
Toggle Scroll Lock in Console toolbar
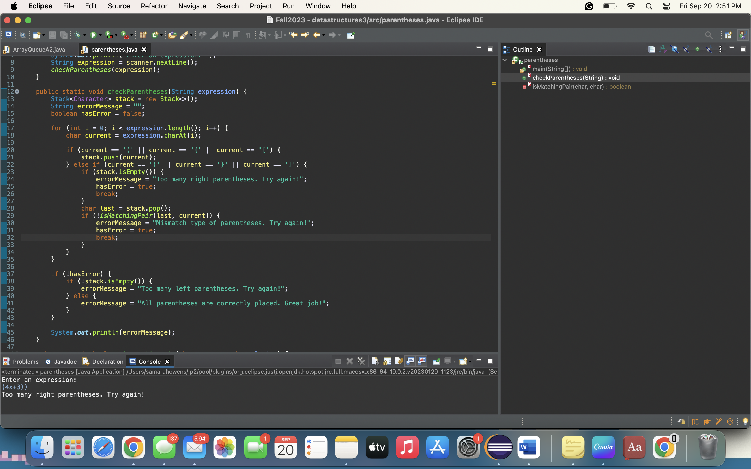coord(387,361)
